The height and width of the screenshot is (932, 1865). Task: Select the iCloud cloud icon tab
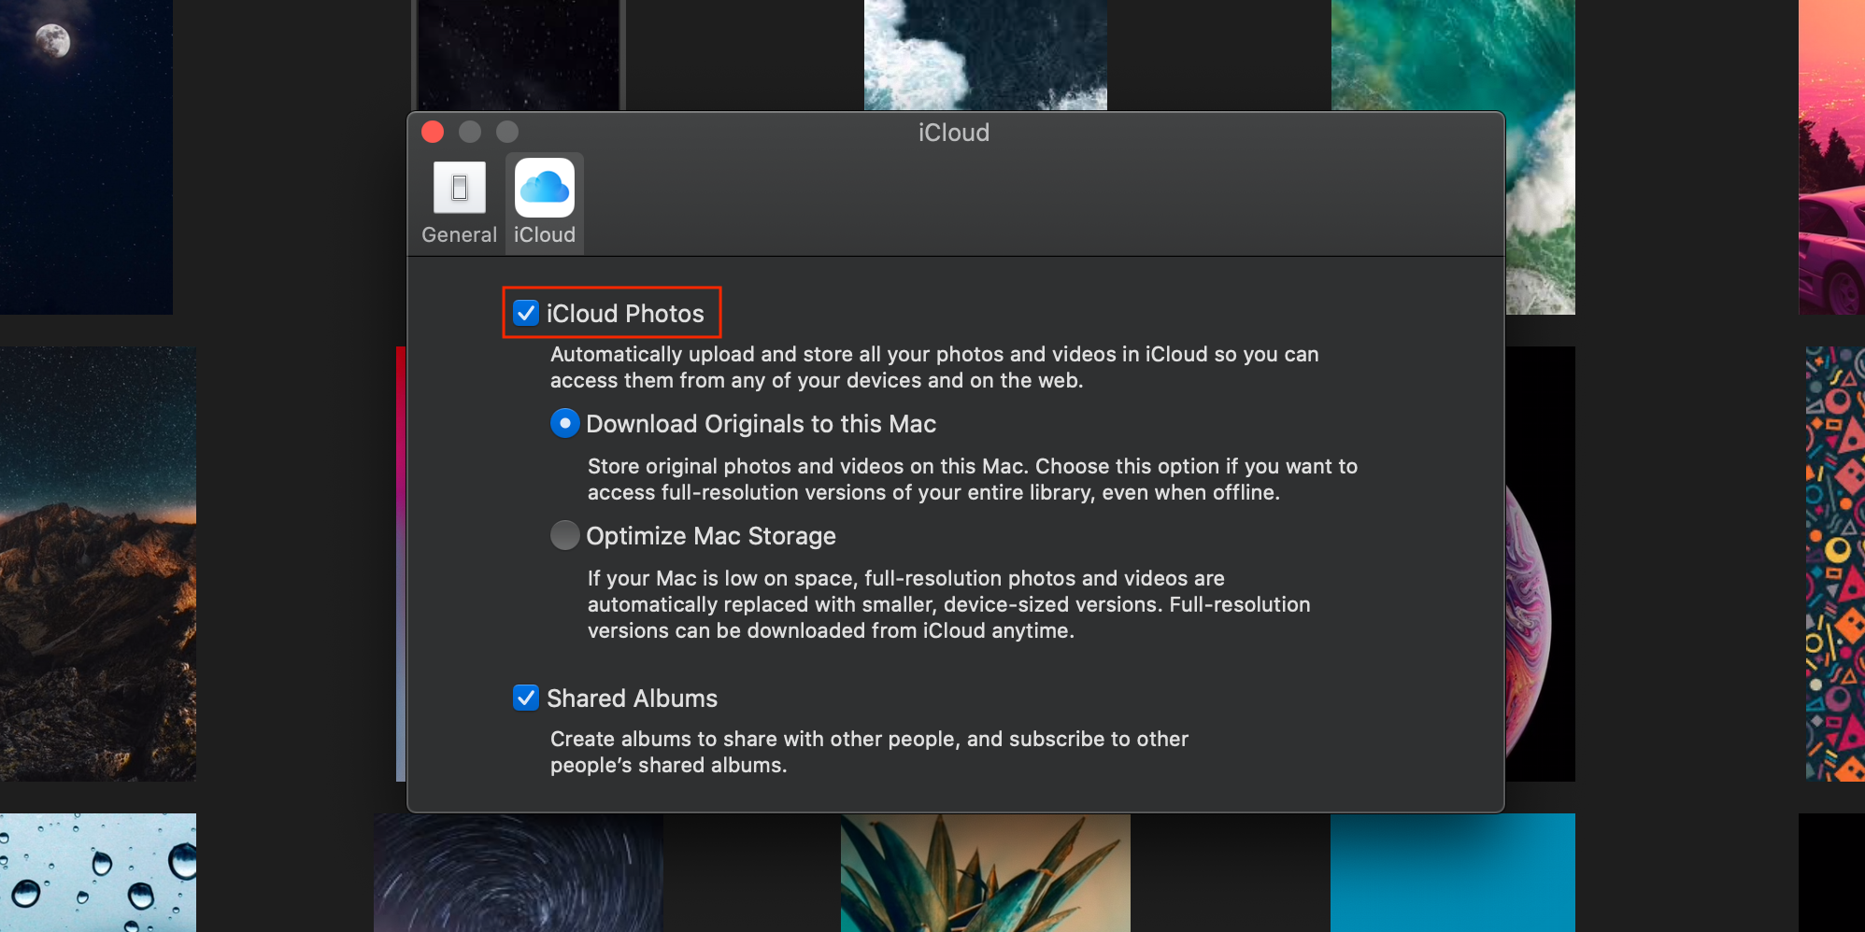pos(545,203)
